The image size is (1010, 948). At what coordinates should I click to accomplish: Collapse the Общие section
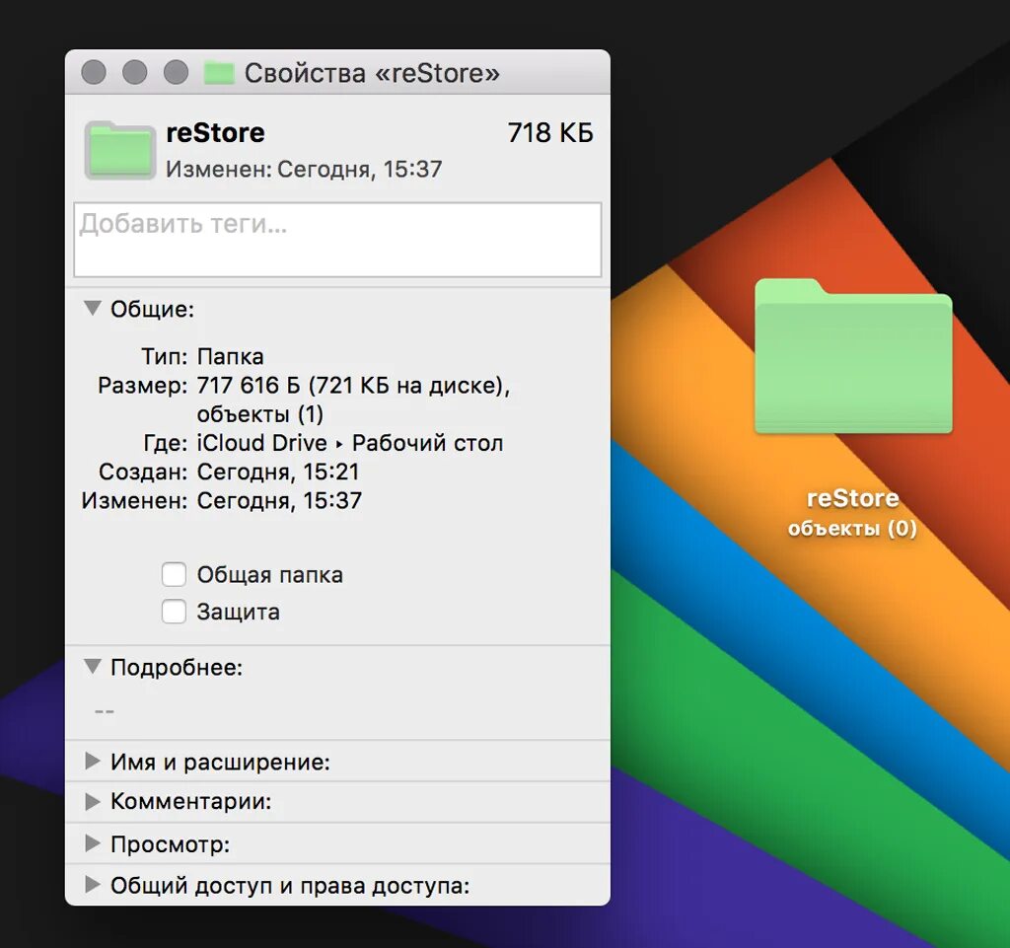93,309
